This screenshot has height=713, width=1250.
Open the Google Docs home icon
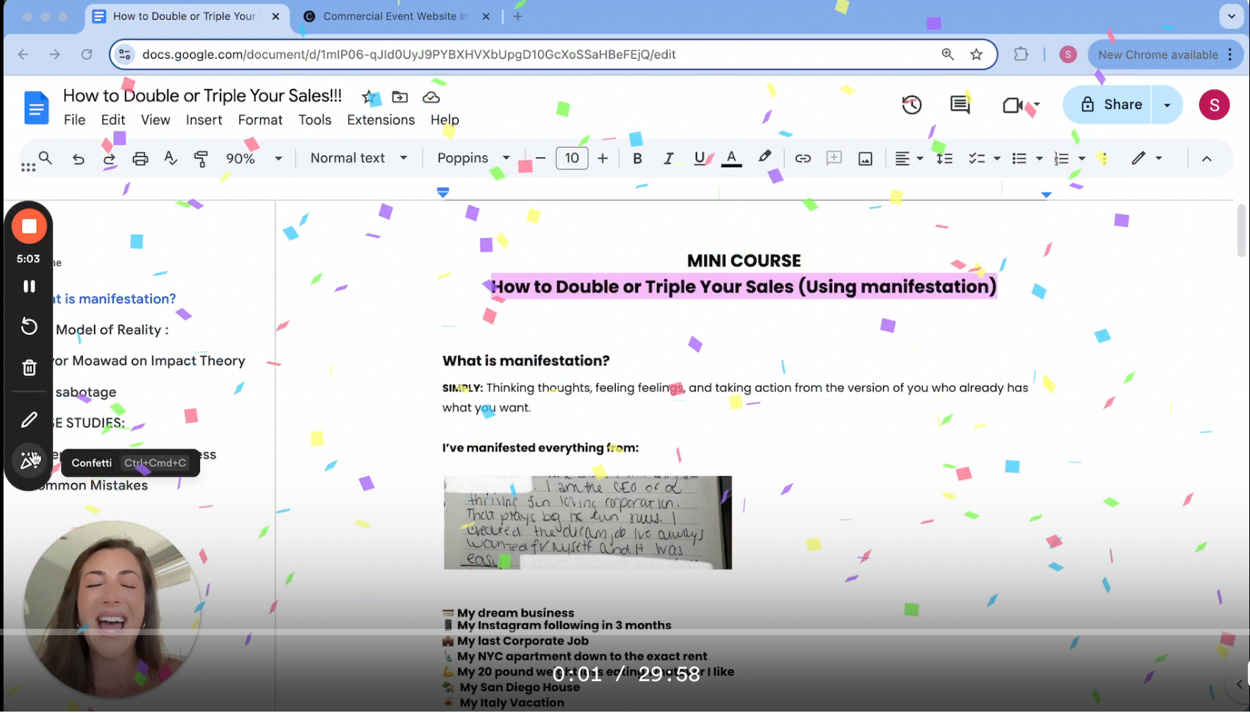(x=37, y=108)
